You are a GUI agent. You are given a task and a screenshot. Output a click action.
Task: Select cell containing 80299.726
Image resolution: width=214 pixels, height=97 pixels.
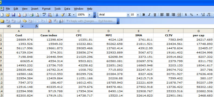78,74
